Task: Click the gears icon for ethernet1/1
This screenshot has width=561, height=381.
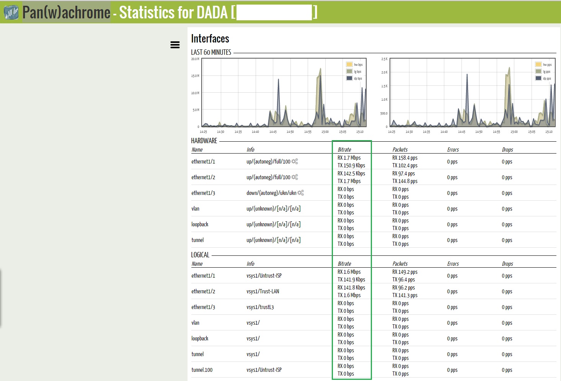Action: [295, 162]
